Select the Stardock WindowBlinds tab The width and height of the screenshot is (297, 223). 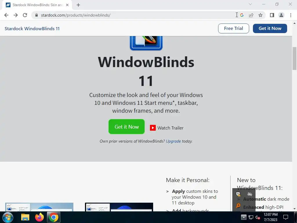(x=37, y=5)
